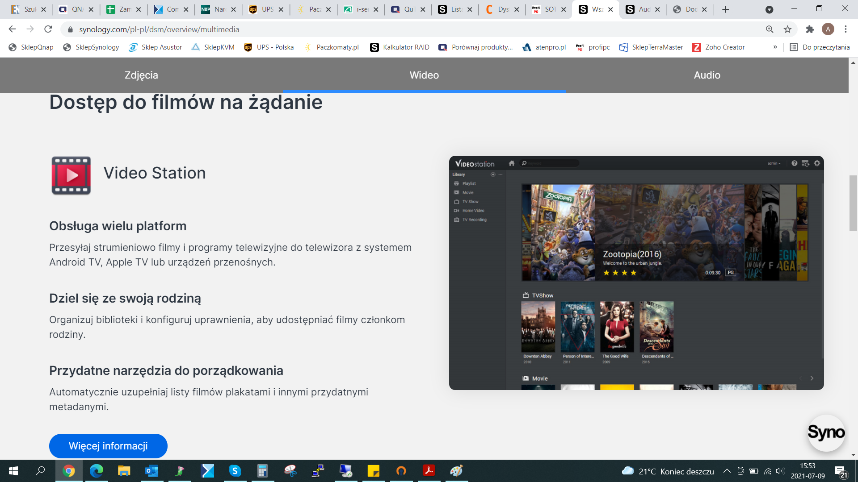Open the Paczkomaty.pl bookmark
This screenshot has width=858, height=482.
(332, 47)
